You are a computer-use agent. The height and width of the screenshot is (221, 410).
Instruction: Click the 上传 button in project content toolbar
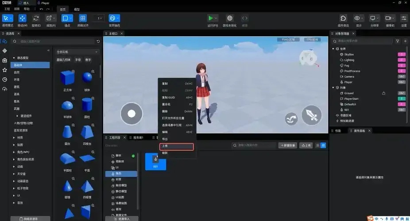point(306,145)
